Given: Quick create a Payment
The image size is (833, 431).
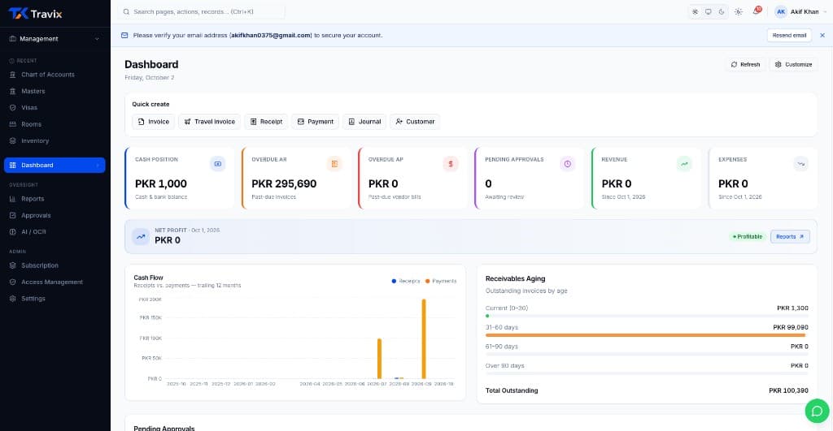Looking at the screenshot, I should [315, 122].
